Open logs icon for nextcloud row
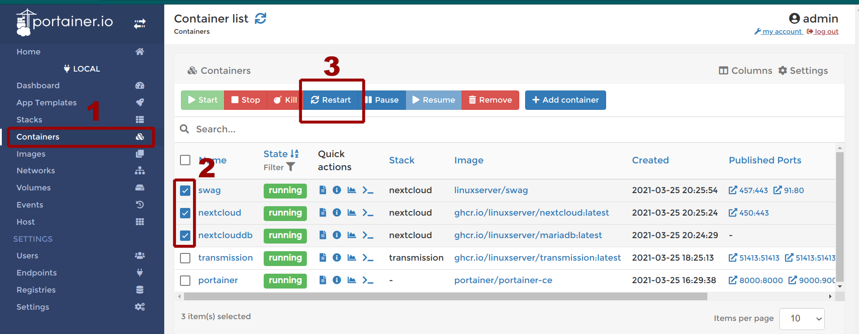 pos(323,212)
